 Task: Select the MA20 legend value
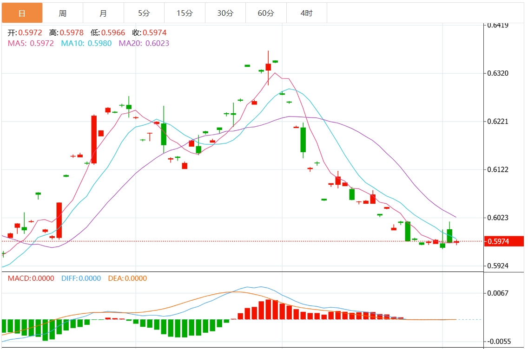click(x=144, y=43)
